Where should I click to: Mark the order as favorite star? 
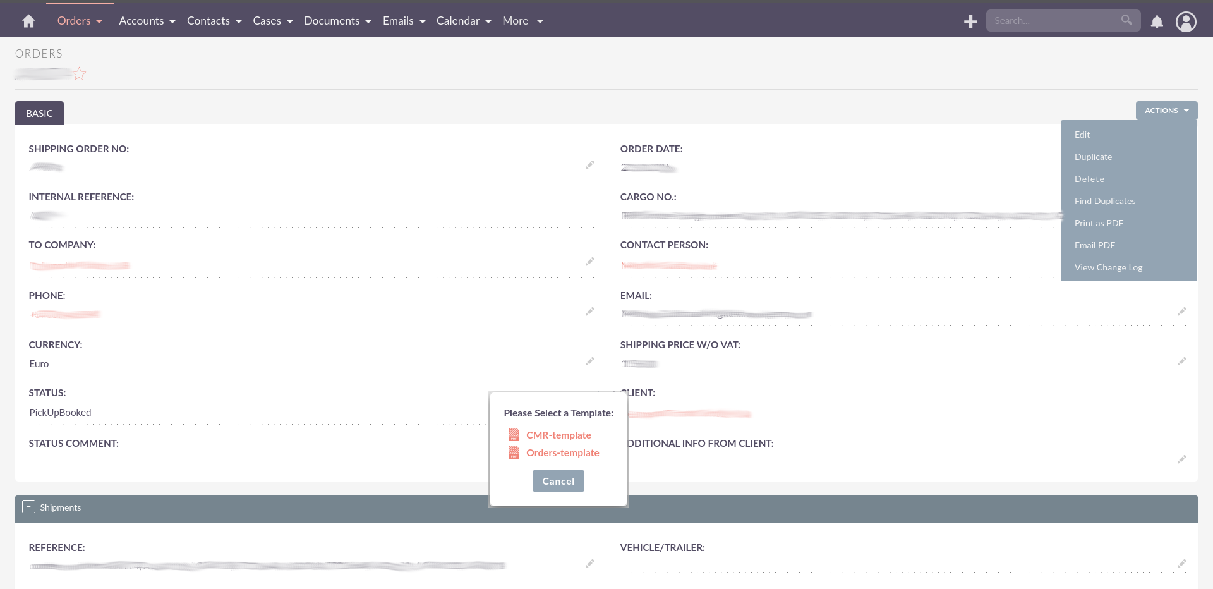point(80,75)
